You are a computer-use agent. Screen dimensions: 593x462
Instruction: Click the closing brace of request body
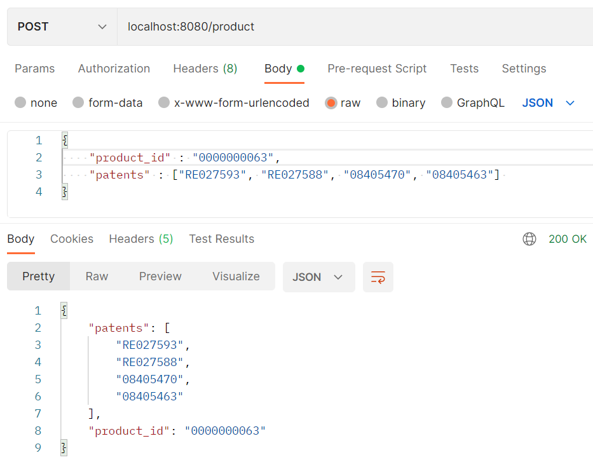tap(65, 192)
